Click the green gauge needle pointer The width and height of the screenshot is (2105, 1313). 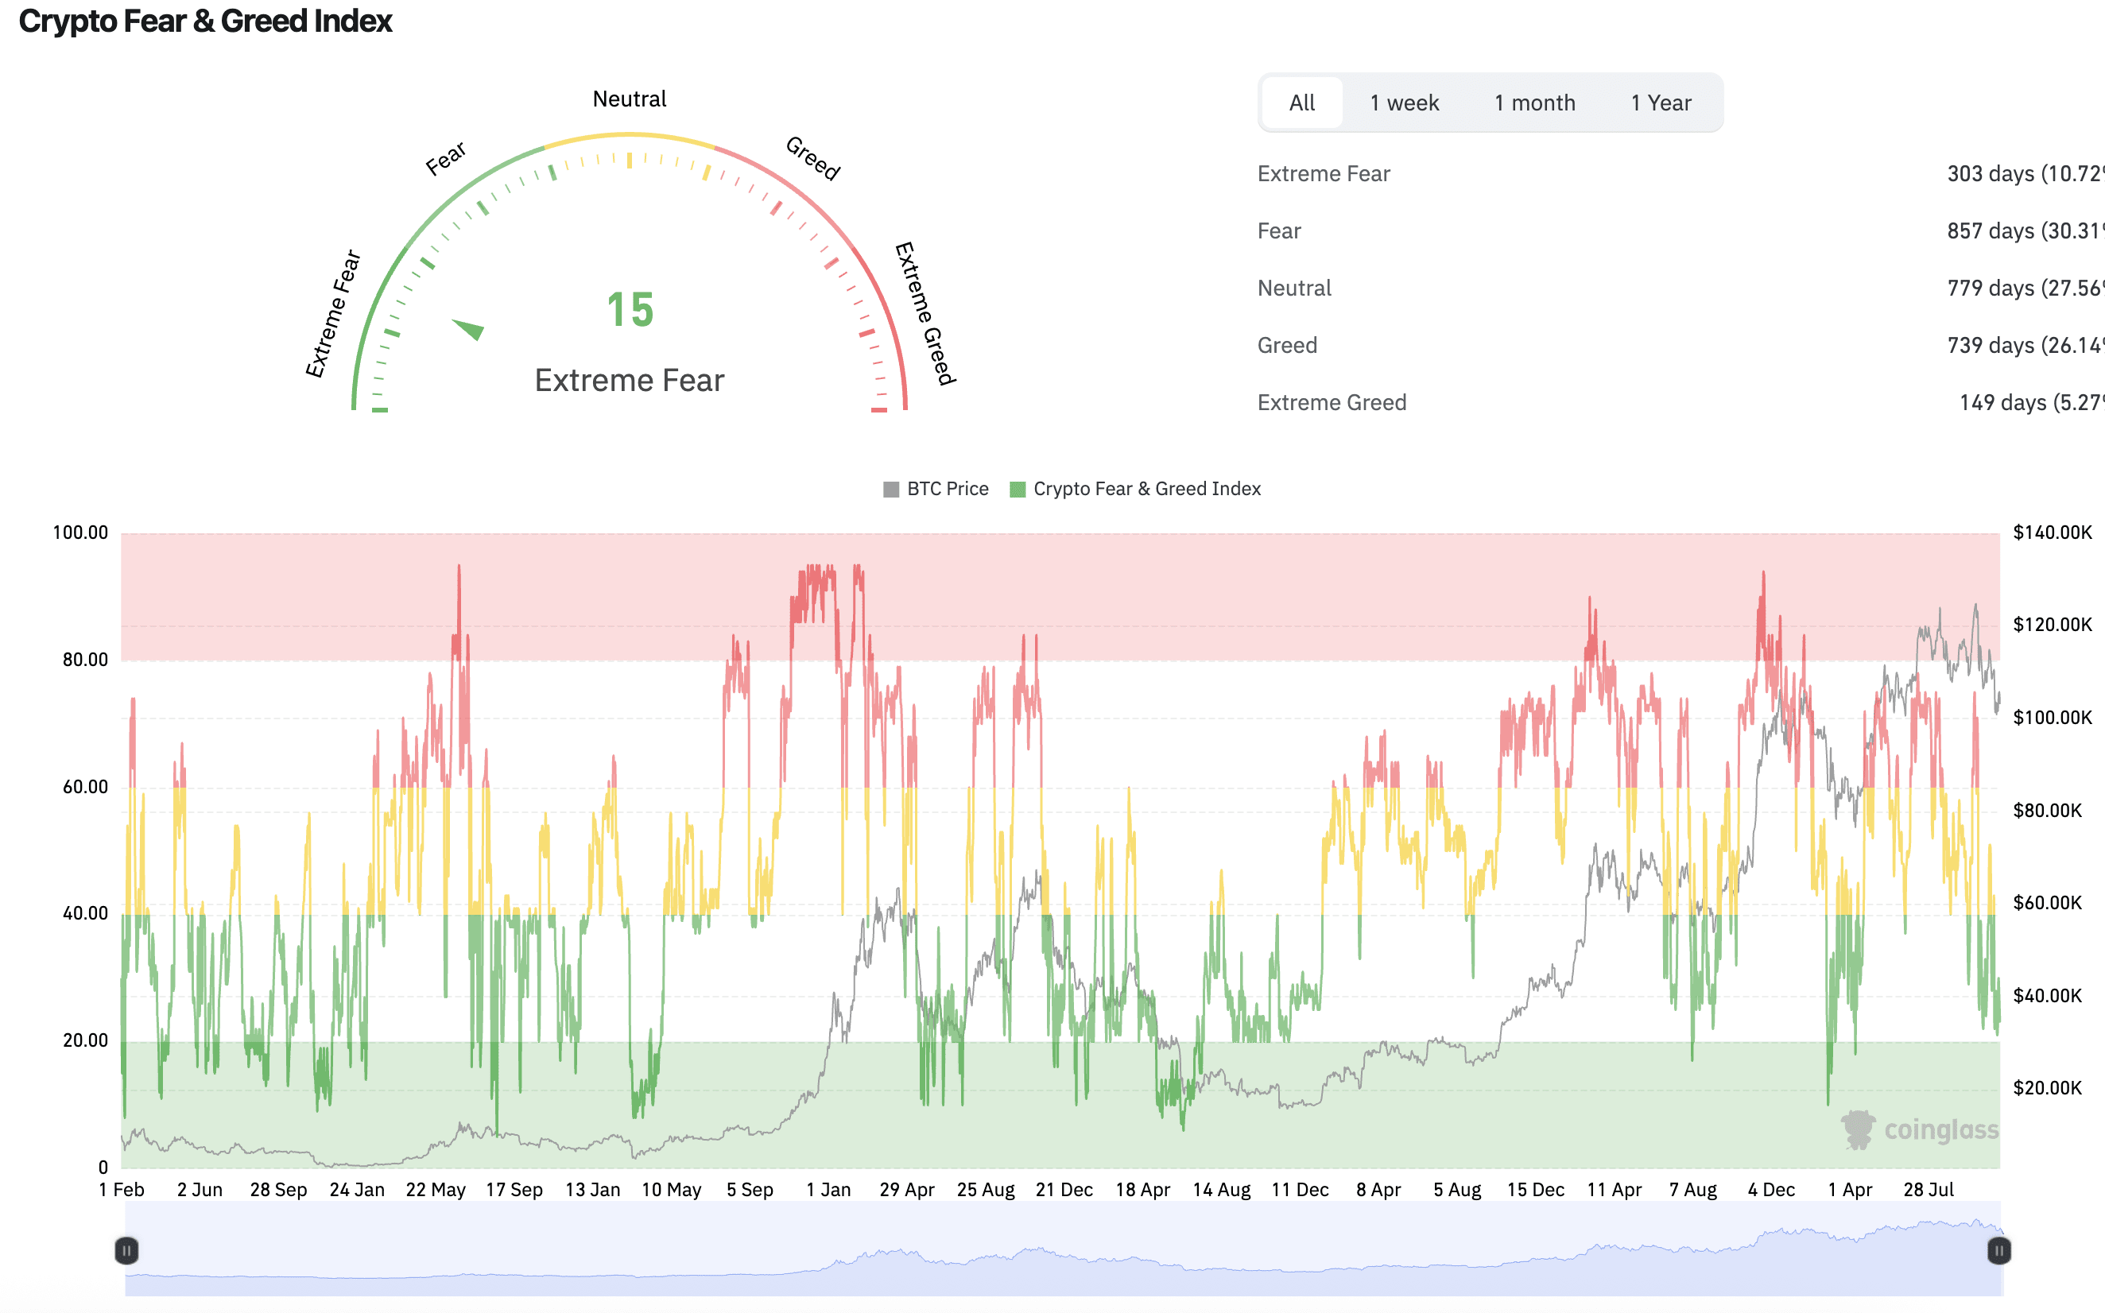[470, 328]
